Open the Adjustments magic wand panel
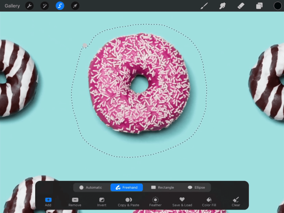284x213 pixels. pos(44,6)
